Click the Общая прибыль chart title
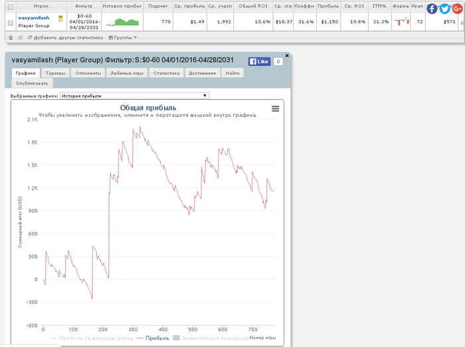The image size is (465, 347). click(x=148, y=108)
